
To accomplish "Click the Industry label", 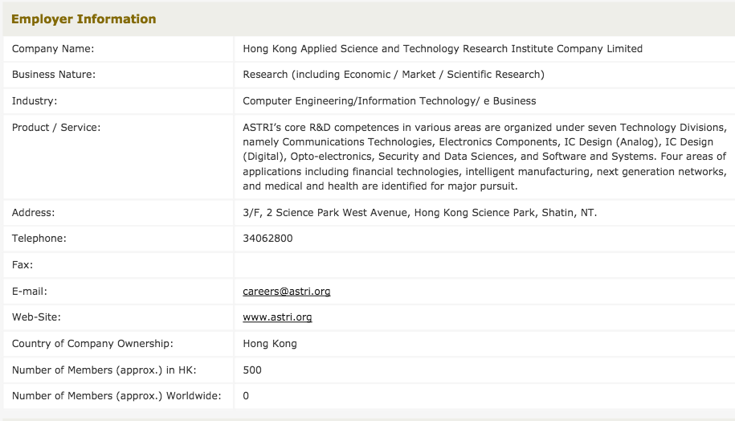I will (x=35, y=101).
